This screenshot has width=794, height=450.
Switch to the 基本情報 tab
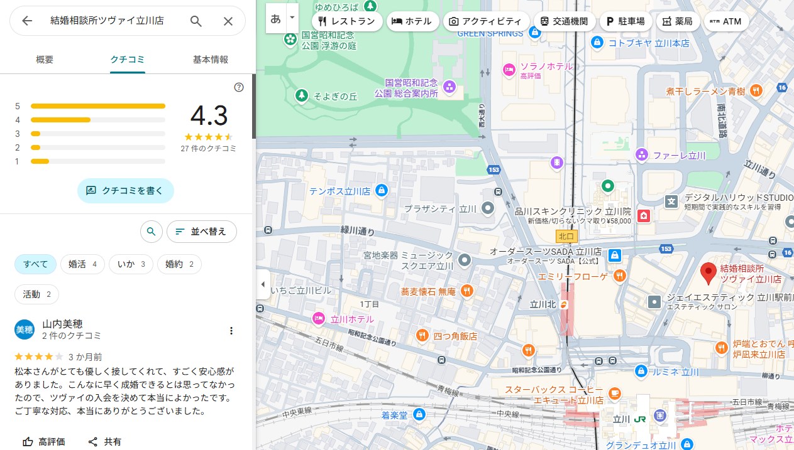point(210,60)
